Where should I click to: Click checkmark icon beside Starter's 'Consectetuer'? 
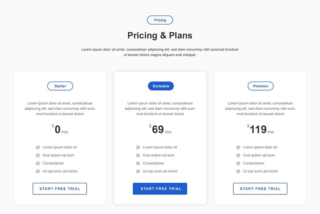[38, 163]
